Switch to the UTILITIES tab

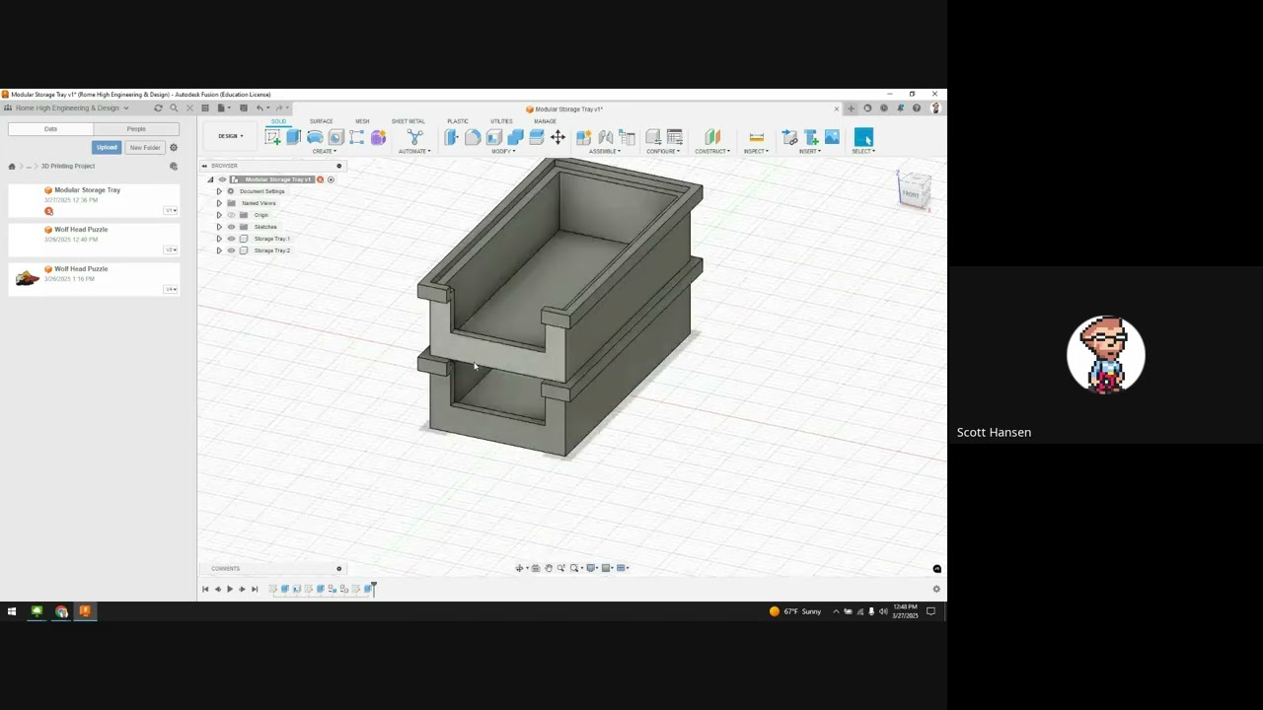pyautogui.click(x=501, y=121)
